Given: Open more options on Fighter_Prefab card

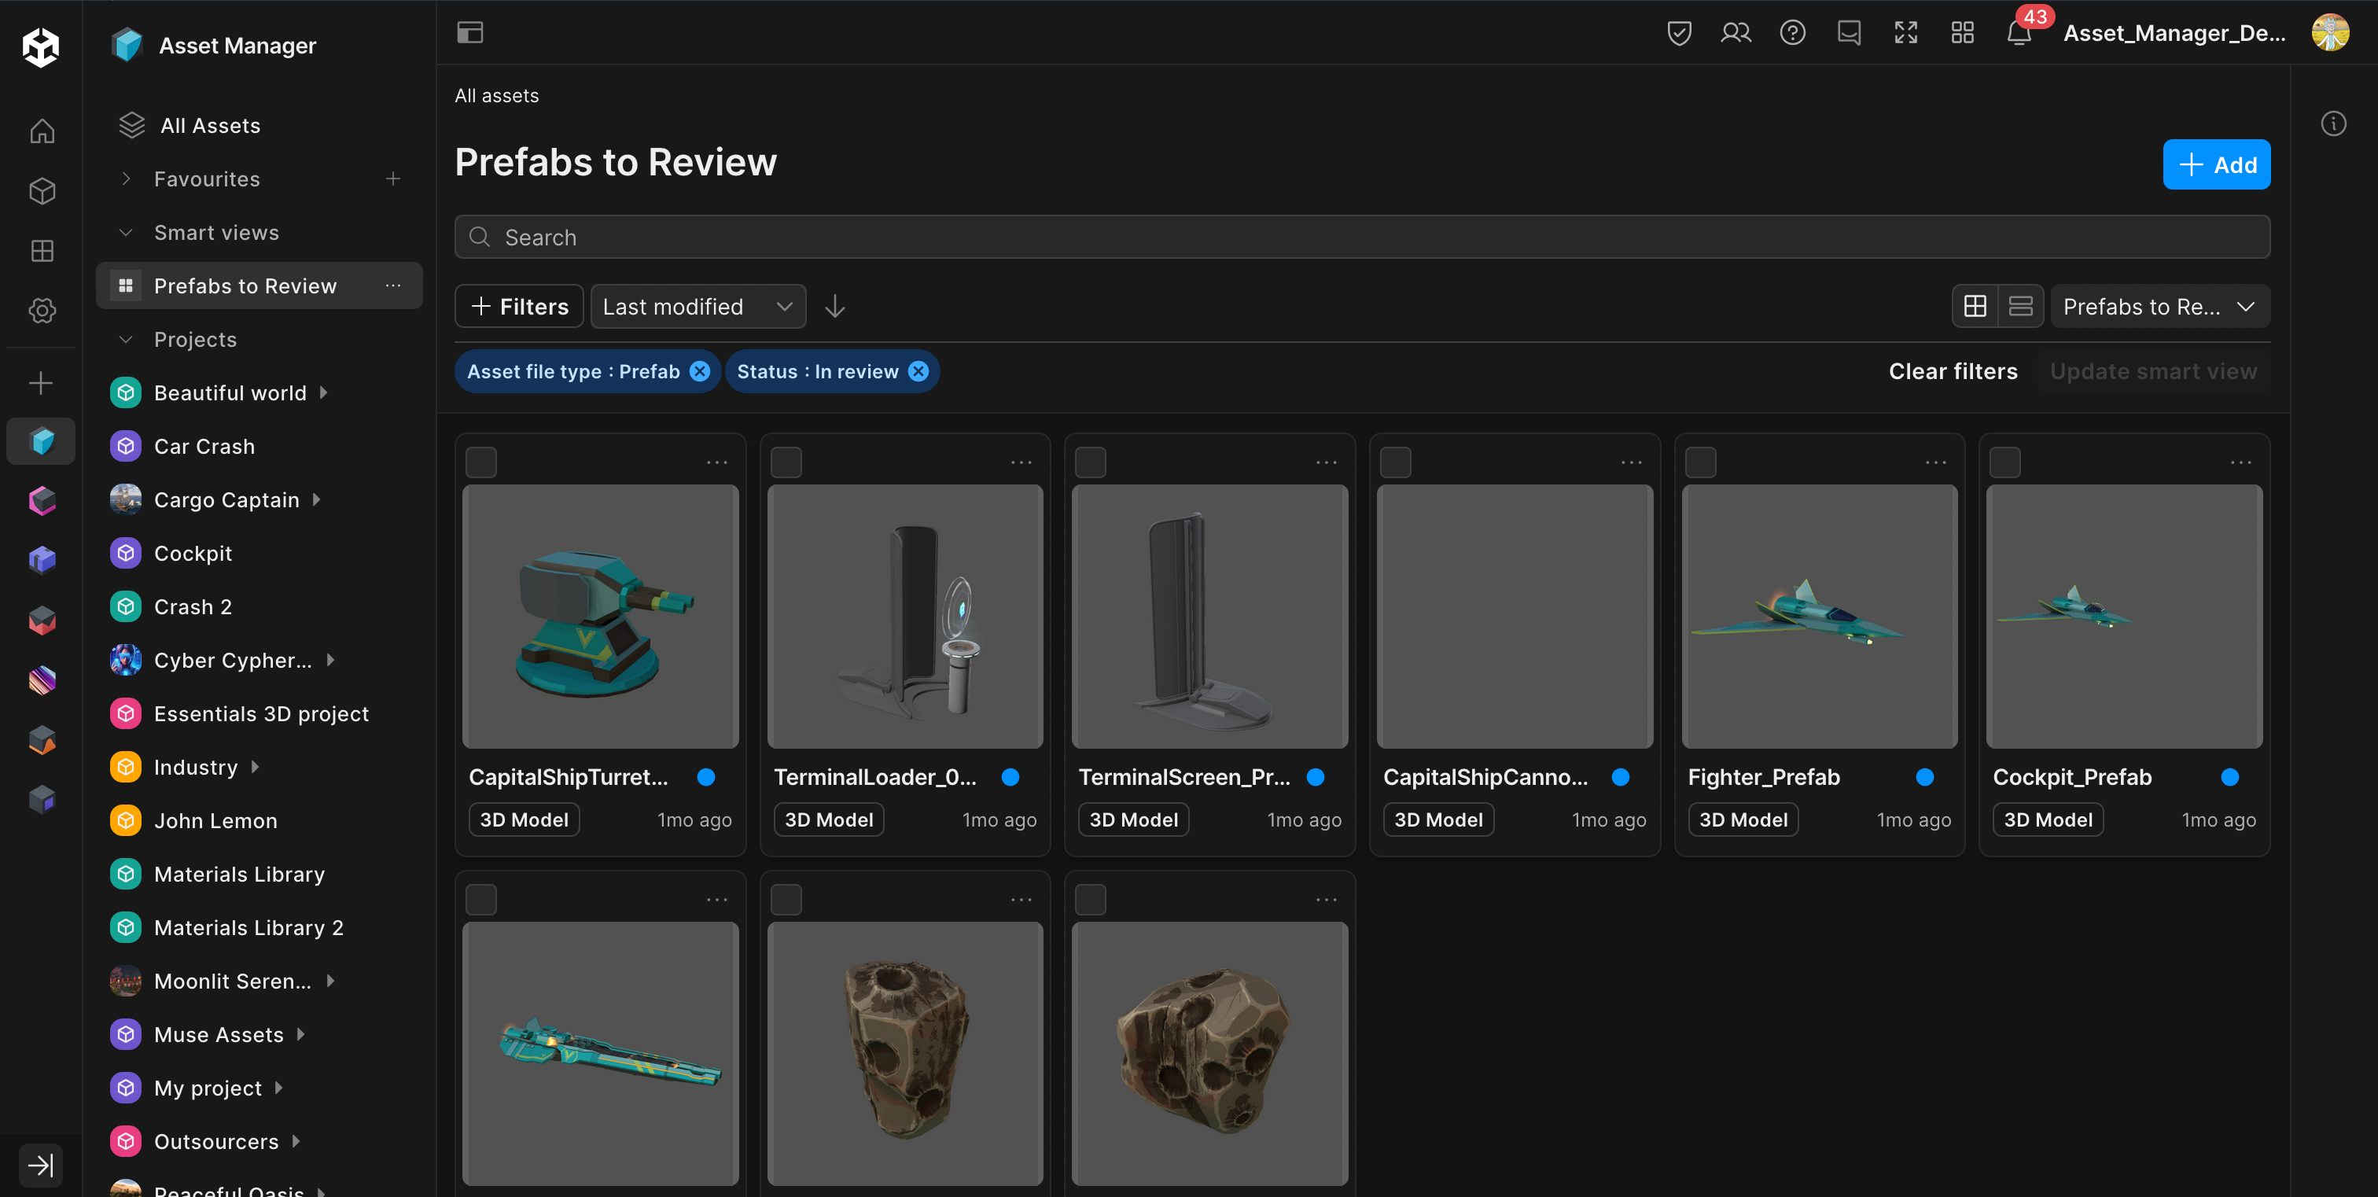Looking at the screenshot, I should 1936,462.
